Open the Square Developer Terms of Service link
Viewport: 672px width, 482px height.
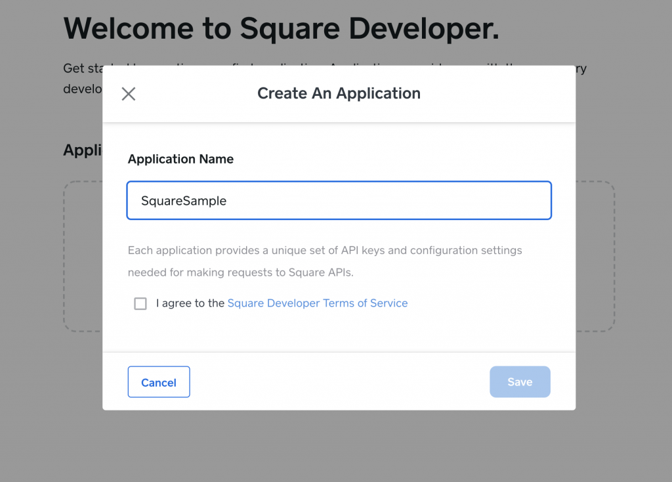coord(318,303)
